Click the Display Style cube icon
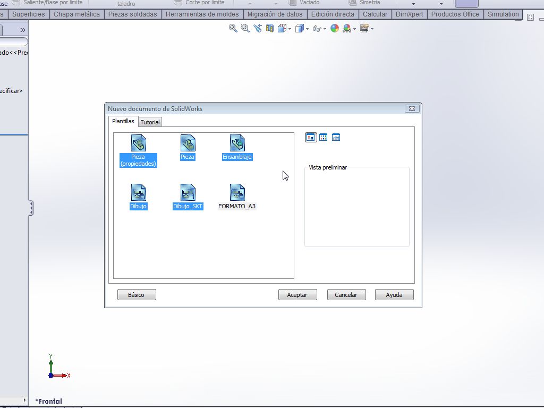Viewport: 544px width, 408px height. click(x=300, y=29)
